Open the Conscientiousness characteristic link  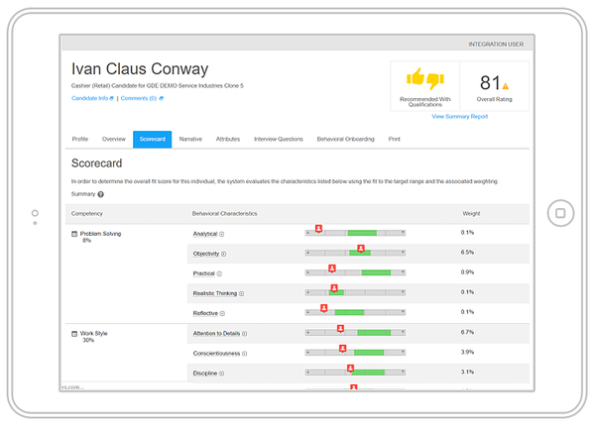tap(216, 353)
